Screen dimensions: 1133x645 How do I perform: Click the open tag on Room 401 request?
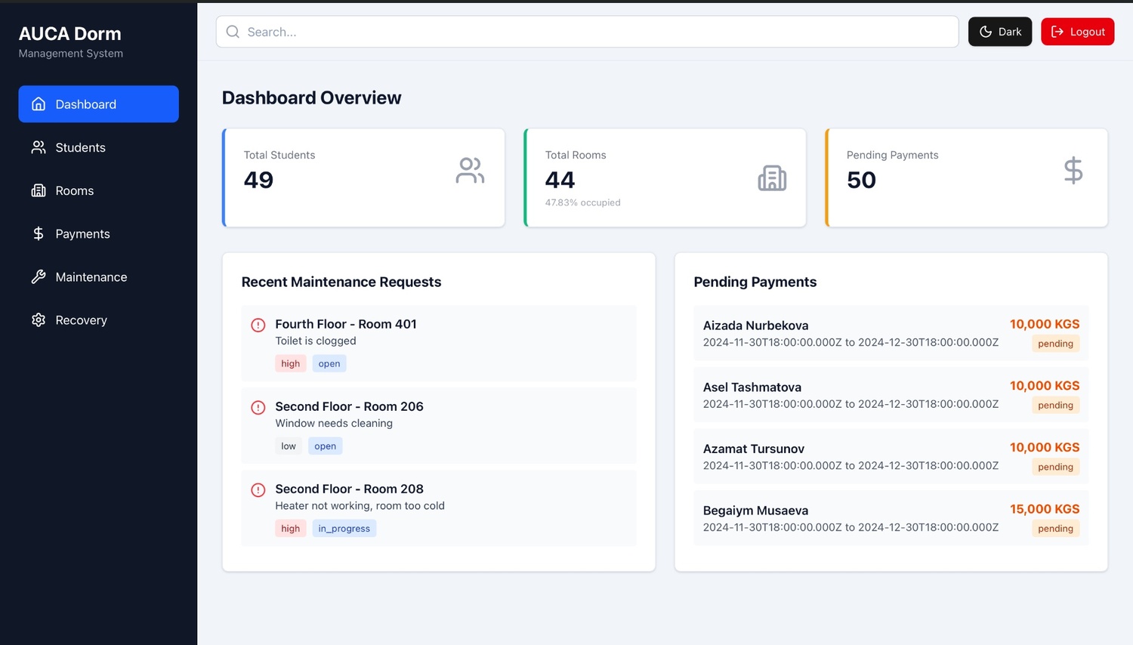click(329, 363)
